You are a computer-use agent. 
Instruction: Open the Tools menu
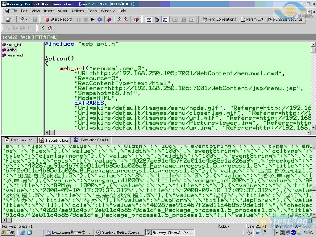[x=92, y=11]
